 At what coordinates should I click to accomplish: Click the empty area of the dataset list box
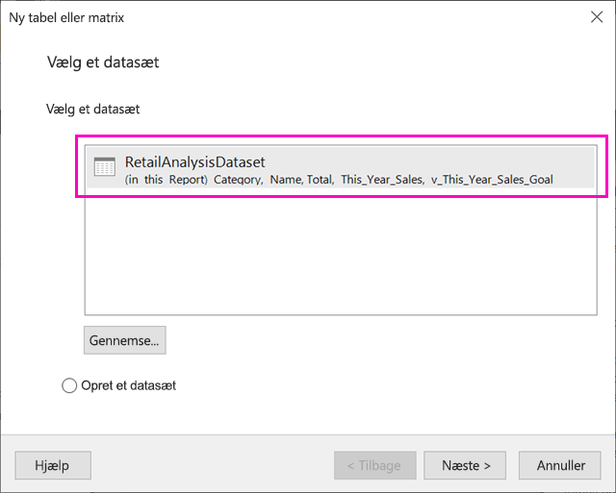[341, 251]
